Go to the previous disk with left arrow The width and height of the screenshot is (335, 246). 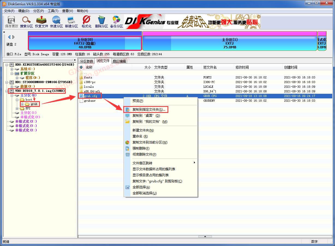point(9,37)
